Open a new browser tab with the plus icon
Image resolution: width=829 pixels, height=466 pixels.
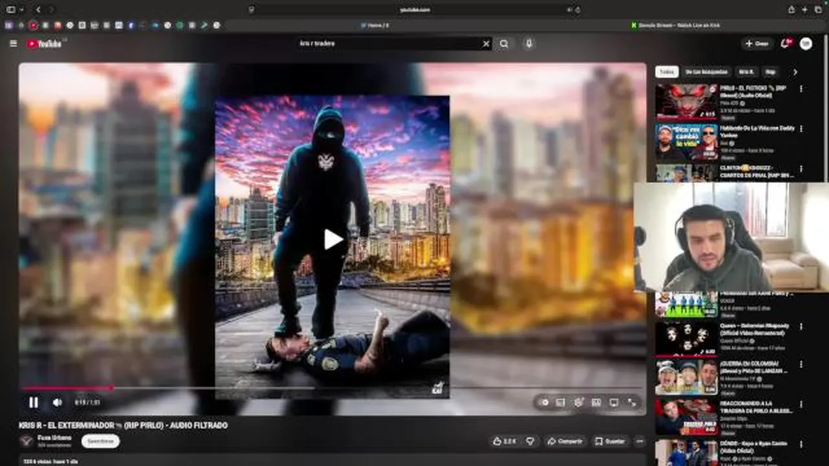tap(804, 9)
